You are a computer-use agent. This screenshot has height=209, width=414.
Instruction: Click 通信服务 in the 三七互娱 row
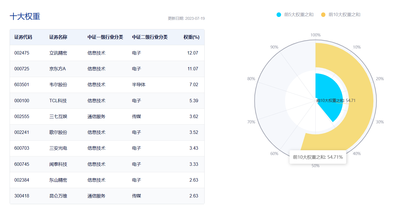(x=96, y=117)
